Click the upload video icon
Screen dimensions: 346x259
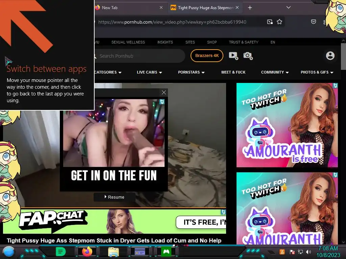pos(233,56)
